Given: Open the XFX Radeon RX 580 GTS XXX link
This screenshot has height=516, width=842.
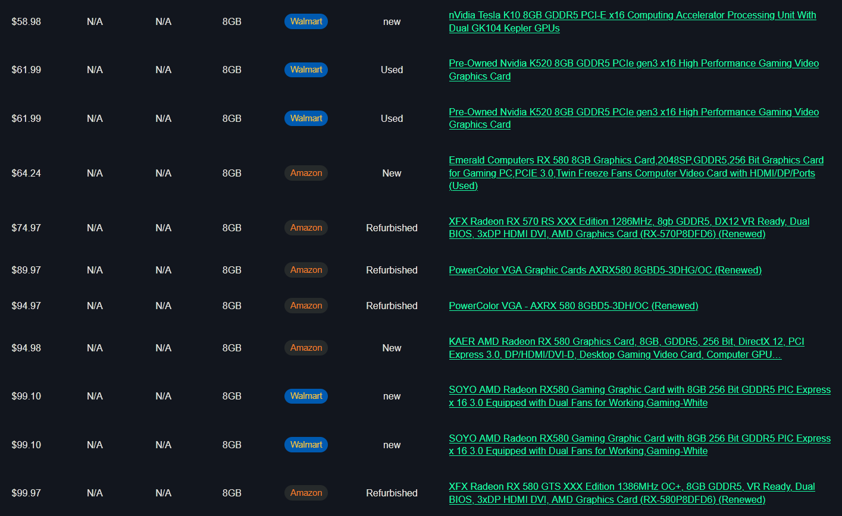Looking at the screenshot, I should point(632,493).
